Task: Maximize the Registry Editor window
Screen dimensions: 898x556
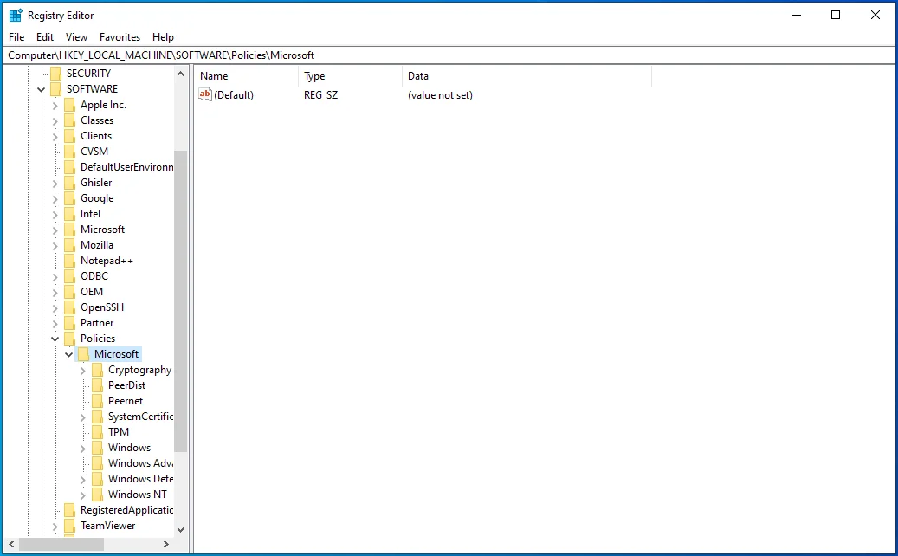Action: [836, 16]
